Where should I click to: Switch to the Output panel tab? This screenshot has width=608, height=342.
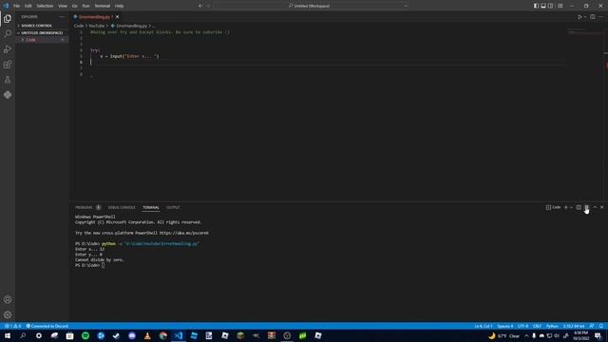tap(173, 207)
